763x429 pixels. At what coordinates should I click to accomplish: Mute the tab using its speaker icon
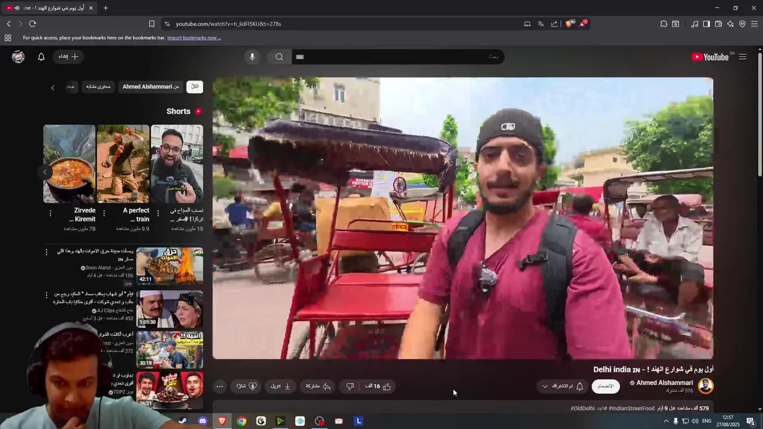tap(17, 8)
